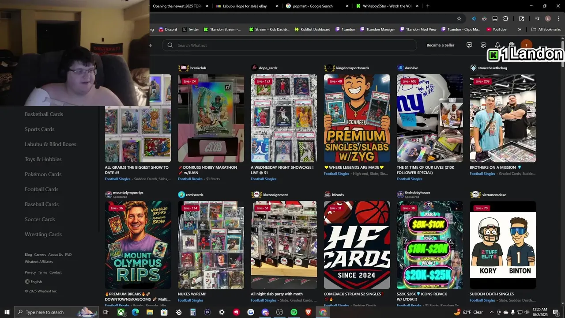Click the blue sound wave extension icon
The height and width of the screenshot is (318, 565).
(474, 19)
